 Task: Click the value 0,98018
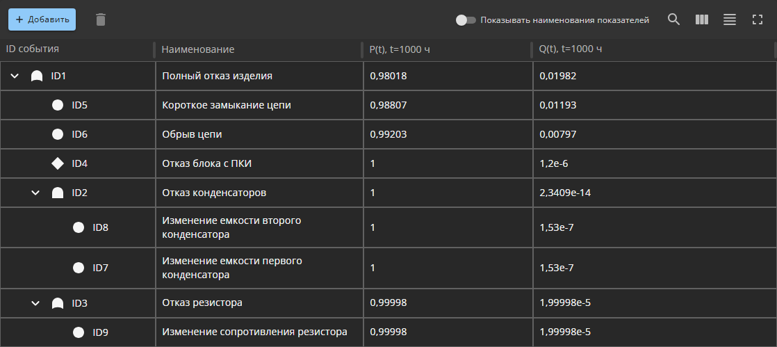click(388, 76)
